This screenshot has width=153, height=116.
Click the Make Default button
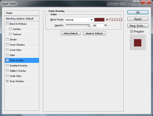[x=71, y=33]
